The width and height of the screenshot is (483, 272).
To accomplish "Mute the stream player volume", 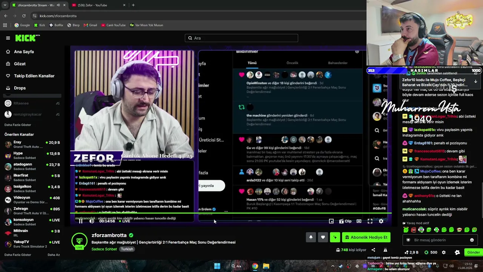I will 92,221.
